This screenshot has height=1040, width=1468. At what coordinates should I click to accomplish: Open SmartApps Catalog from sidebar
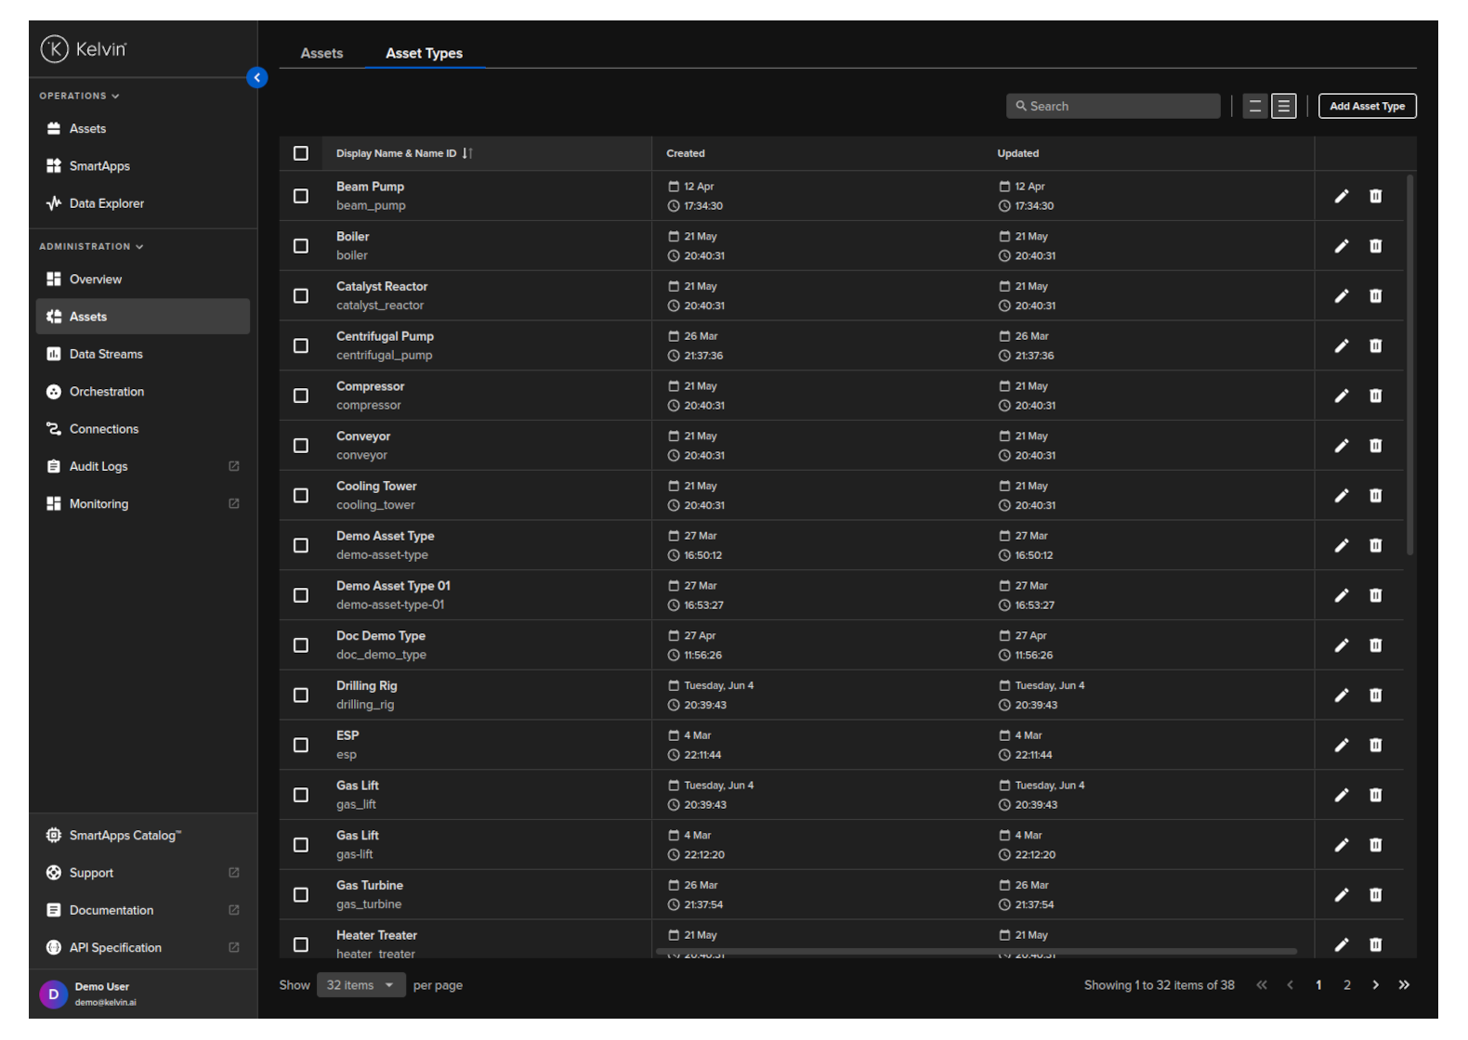(125, 836)
